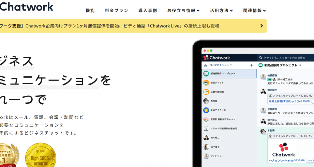This screenshot has width=314, height=167.
Task: Click the 経費申請関連 room icon
Action: tap(206, 92)
